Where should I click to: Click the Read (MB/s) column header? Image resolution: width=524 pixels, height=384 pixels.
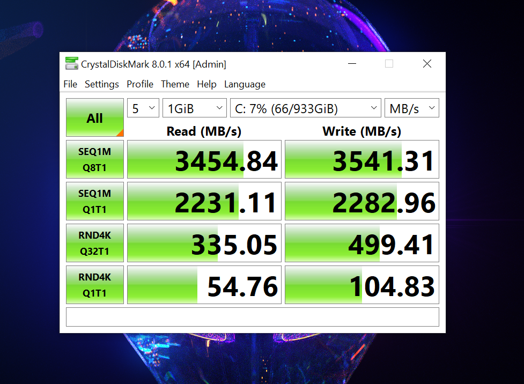coord(204,131)
